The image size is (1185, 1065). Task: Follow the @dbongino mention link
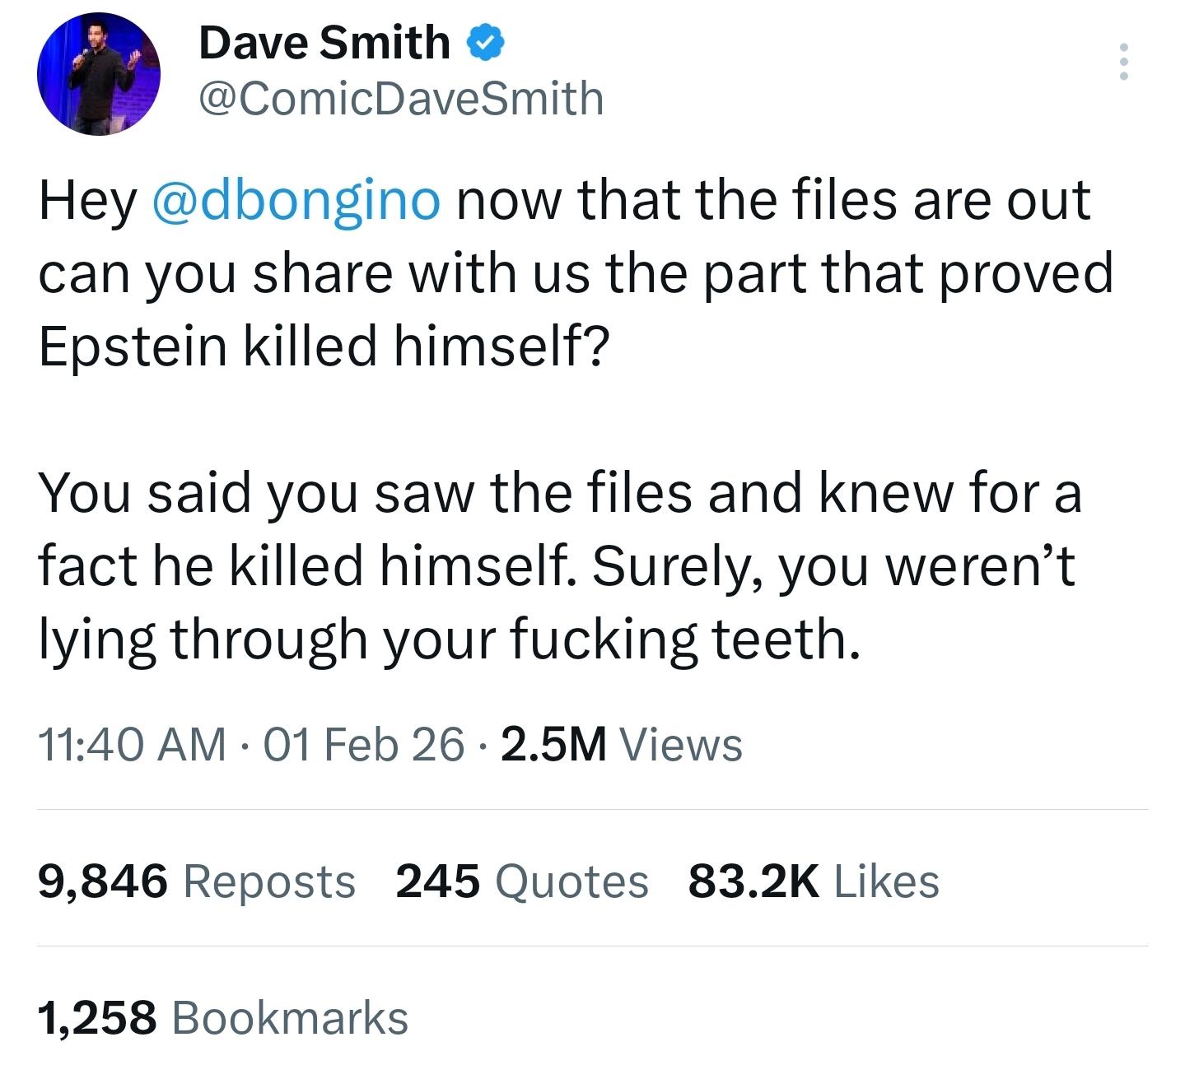(x=296, y=202)
